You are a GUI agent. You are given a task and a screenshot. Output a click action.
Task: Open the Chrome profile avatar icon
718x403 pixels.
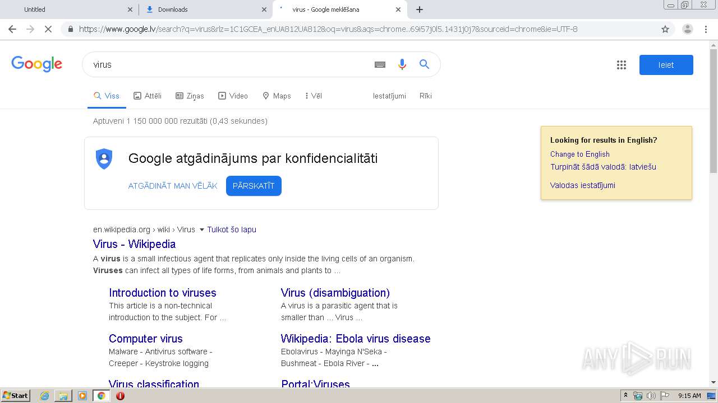[687, 29]
